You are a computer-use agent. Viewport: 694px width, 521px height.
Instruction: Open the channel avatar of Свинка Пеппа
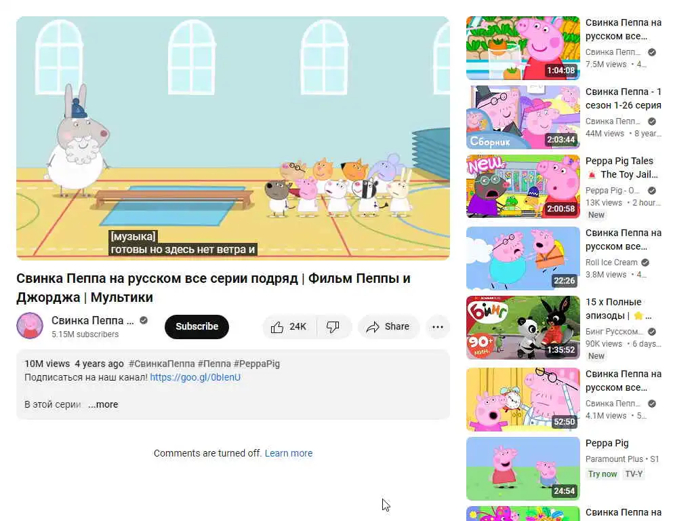[30, 326]
